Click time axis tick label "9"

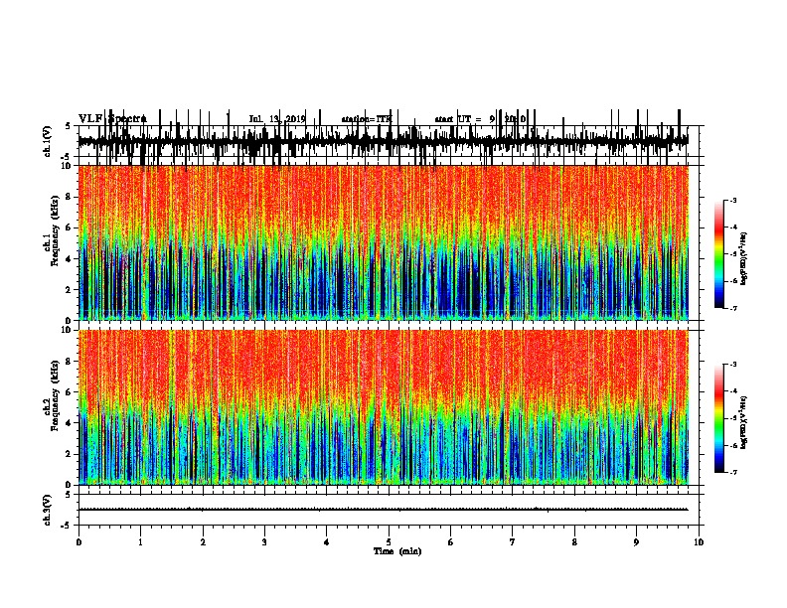636,542
